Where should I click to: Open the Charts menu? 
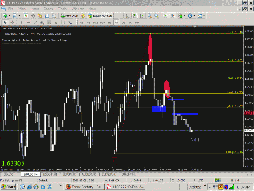[48, 9]
